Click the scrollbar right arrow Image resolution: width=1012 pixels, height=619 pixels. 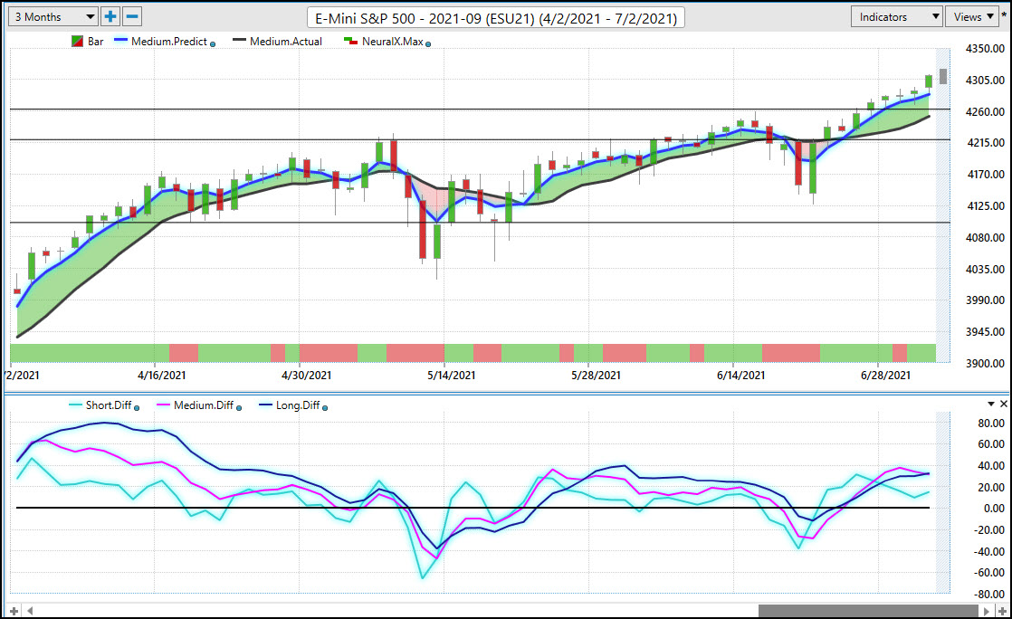pyautogui.click(x=986, y=611)
